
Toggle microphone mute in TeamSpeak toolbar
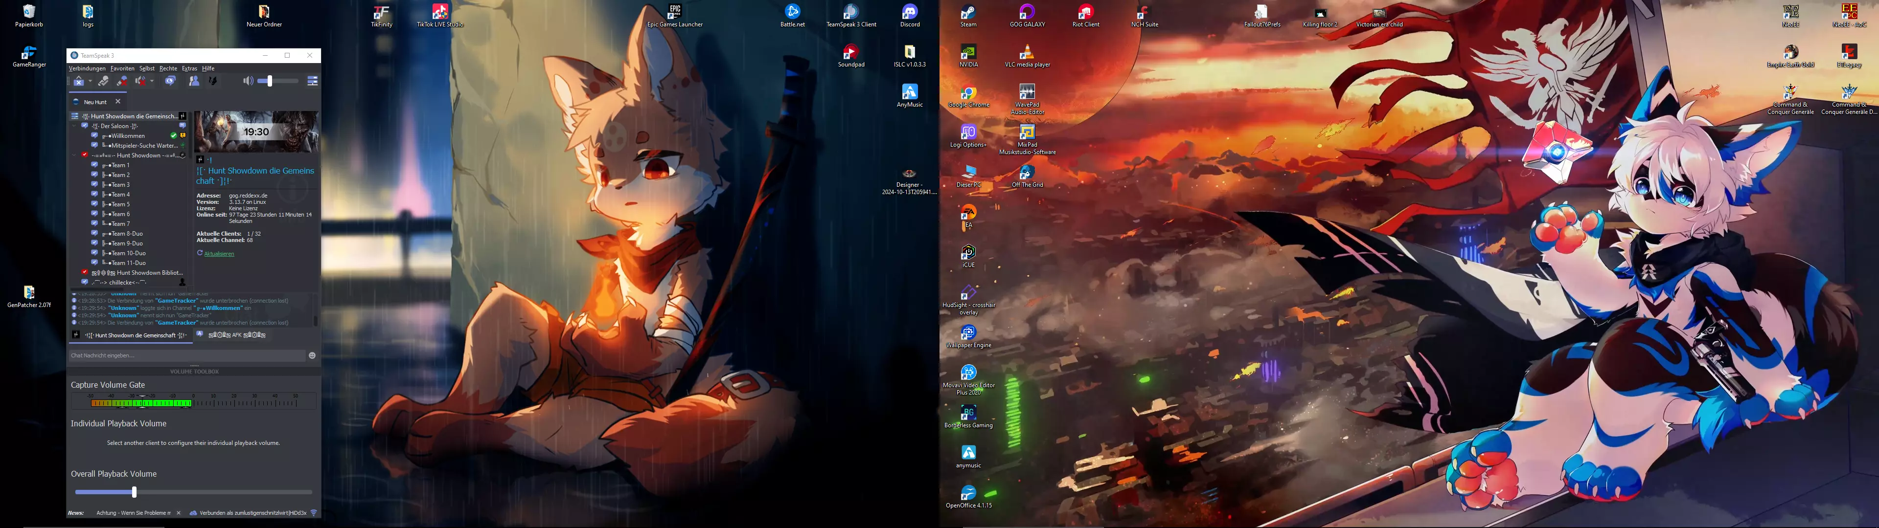click(122, 81)
